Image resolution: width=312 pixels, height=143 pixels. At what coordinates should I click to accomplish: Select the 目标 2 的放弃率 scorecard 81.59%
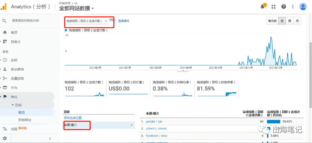click(217, 89)
